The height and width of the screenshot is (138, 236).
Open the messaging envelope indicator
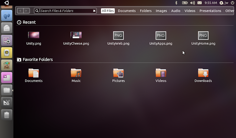pyautogui.click(x=200, y=3)
